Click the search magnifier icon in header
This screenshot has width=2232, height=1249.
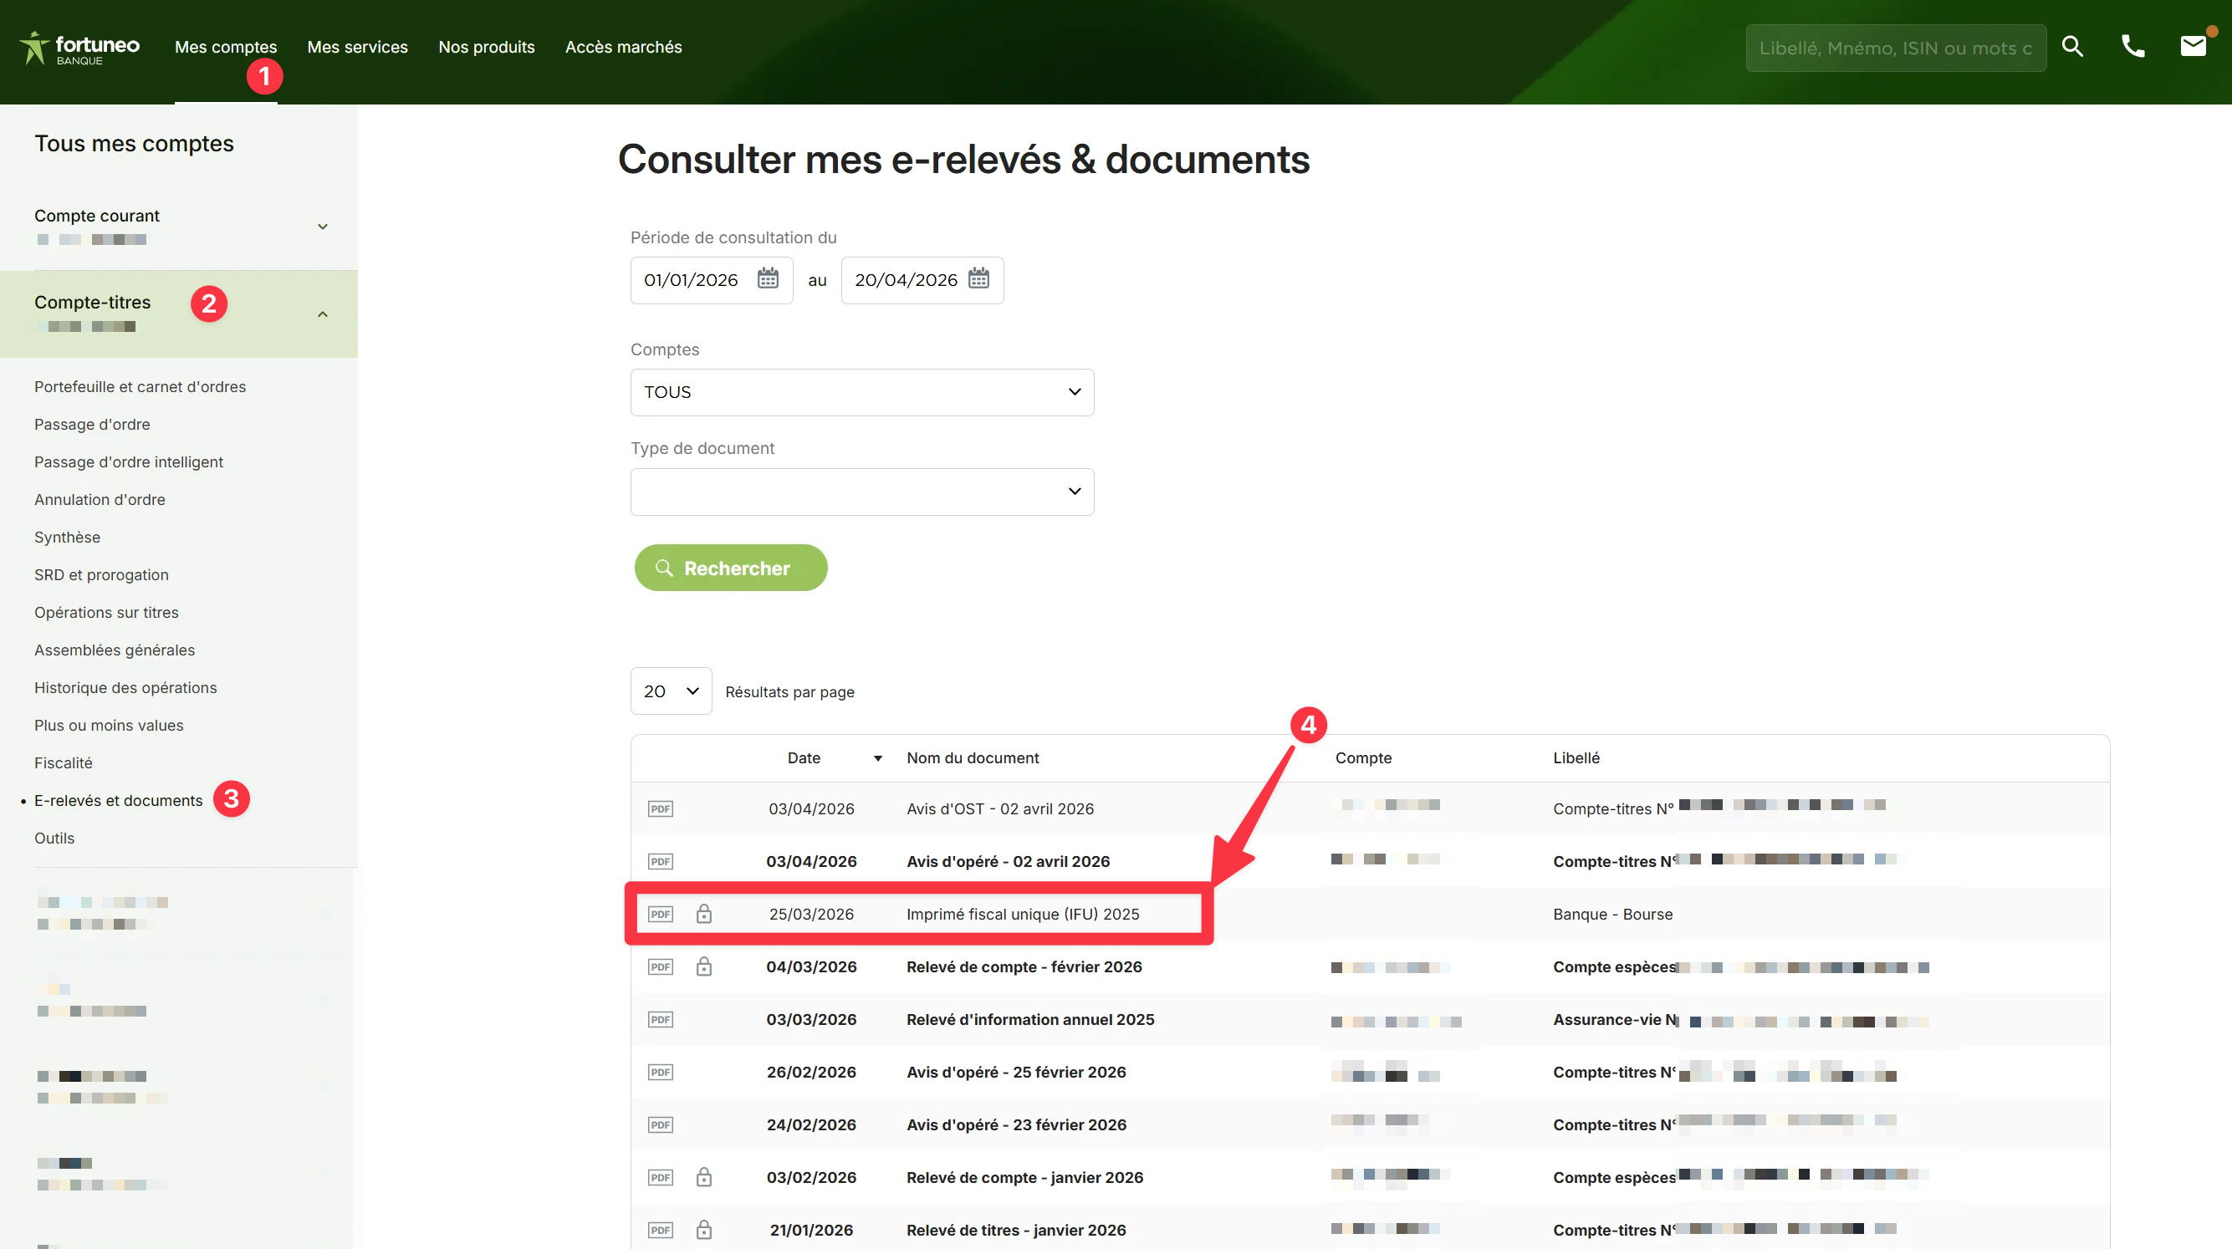(x=2071, y=47)
